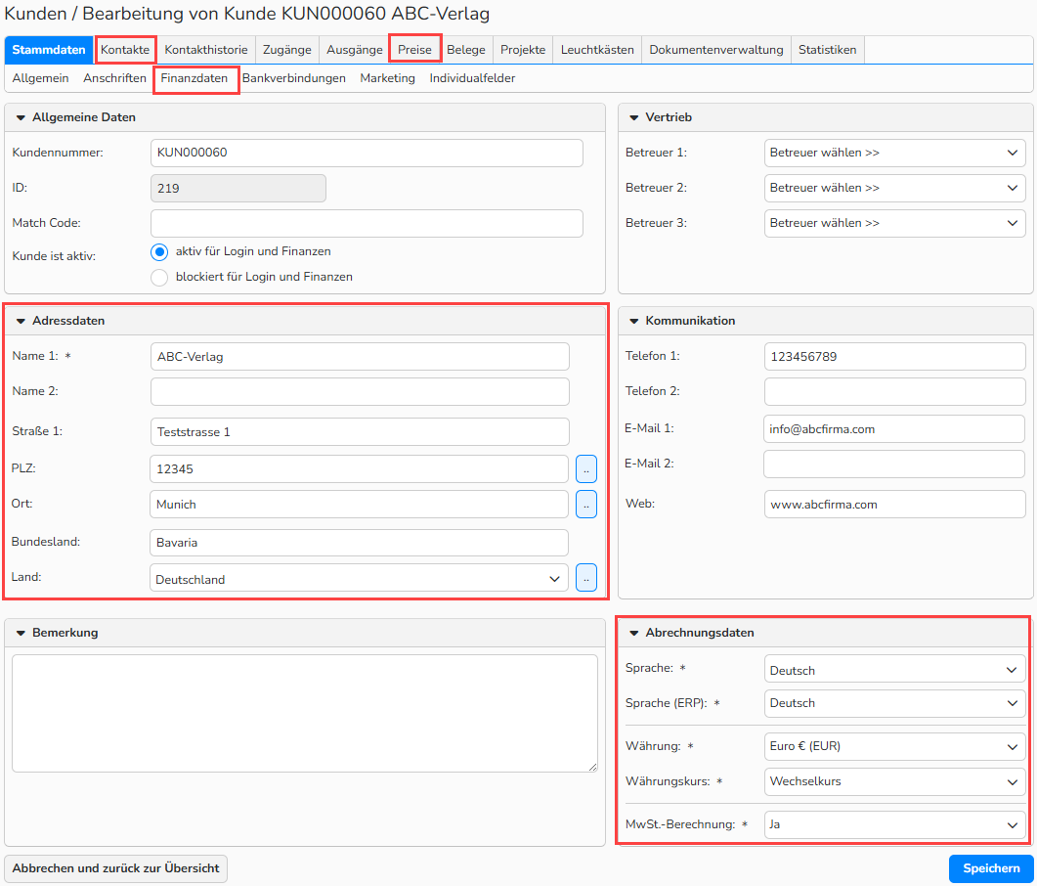This screenshot has height=886, width=1037.
Task: Open the Leuchtkästen tab
Action: pyautogui.click(x=597, y=50)
